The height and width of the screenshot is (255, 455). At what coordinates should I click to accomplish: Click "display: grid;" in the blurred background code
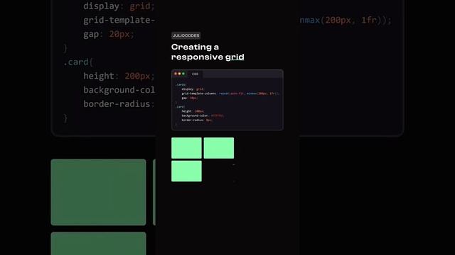click(119, 6)
